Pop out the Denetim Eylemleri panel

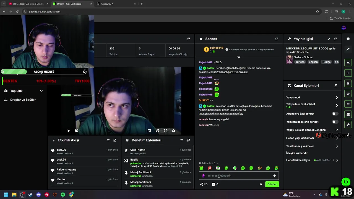(188, 140)
